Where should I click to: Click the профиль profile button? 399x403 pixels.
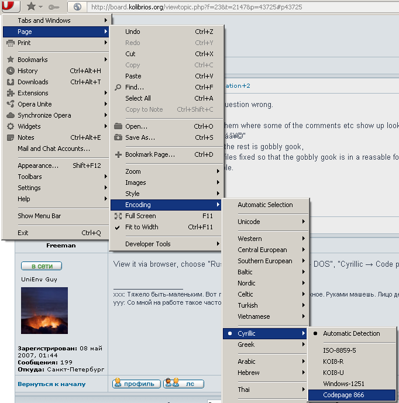coord(136,384)
